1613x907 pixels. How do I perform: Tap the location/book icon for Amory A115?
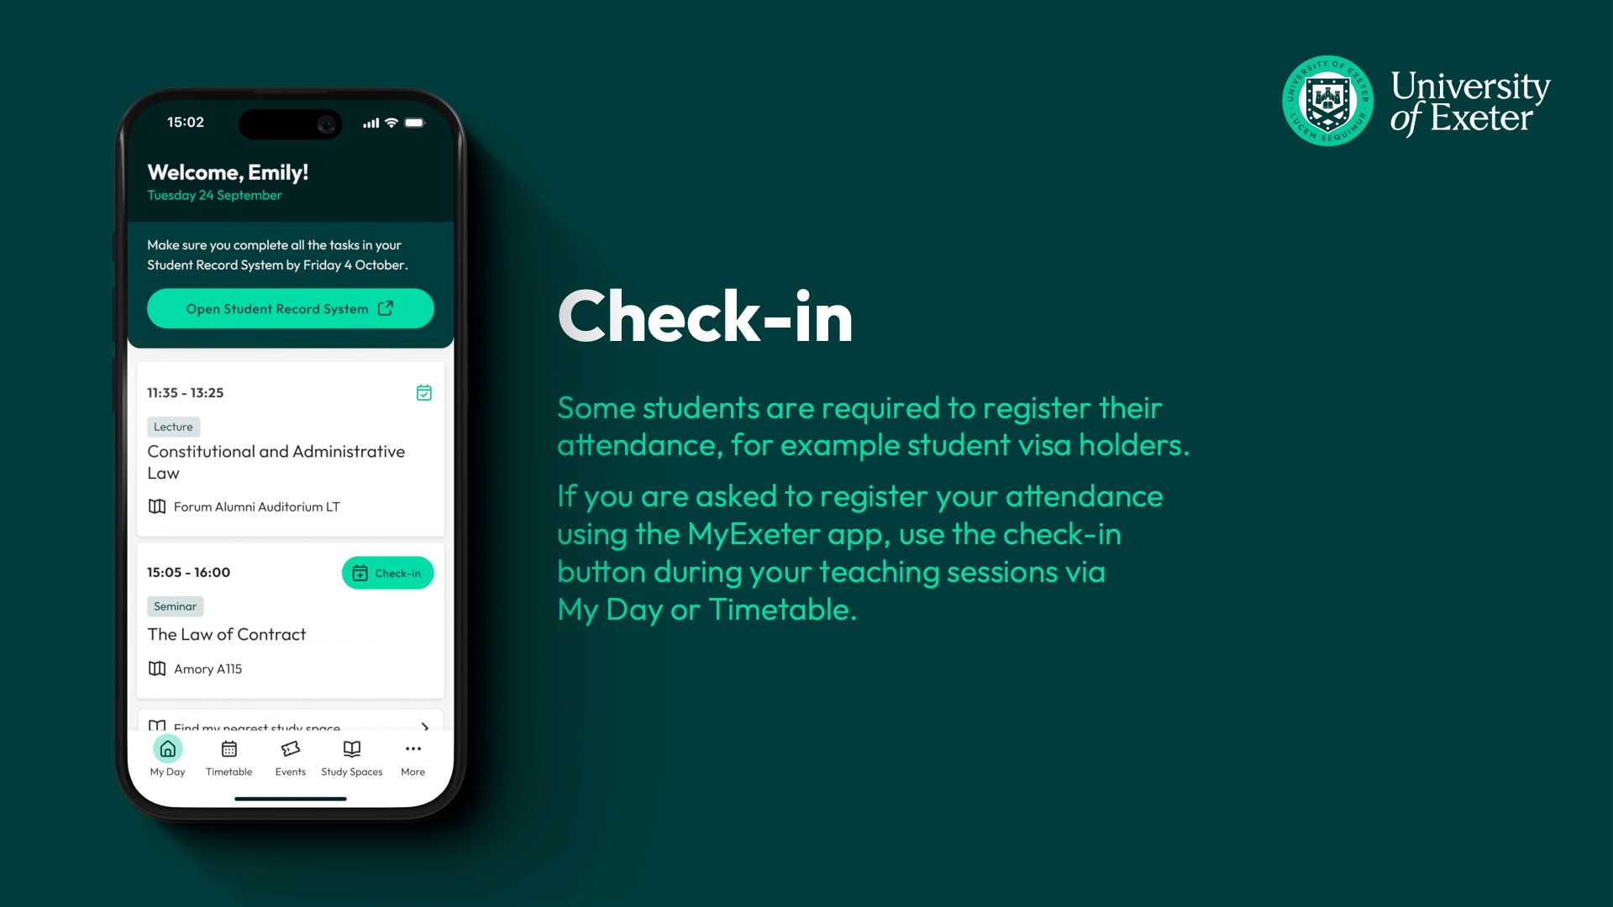pos(159,668)
